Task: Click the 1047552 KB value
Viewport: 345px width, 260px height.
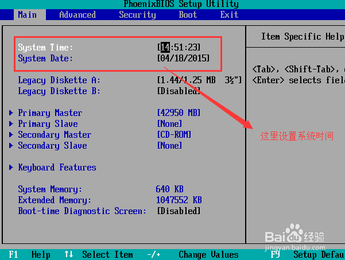Action: [179, 200]
